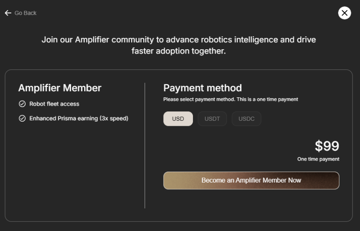This screenshot has width=360, height=231.
Task: Click the left arrow icon beside Go Back
Action: [x=8, y=13]
